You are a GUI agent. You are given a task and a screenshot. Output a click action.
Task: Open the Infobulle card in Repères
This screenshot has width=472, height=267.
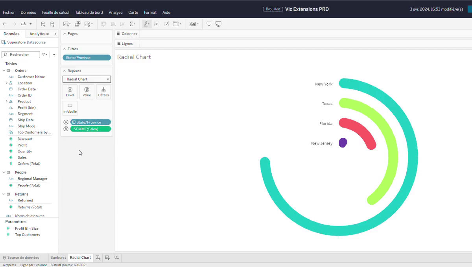pyautogui.click(x=70, y=106)
